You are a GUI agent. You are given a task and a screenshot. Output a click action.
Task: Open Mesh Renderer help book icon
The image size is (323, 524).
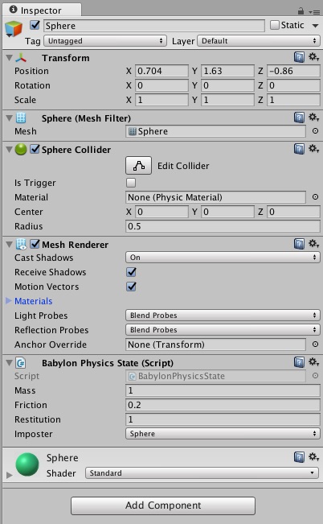tap(299, 244)
